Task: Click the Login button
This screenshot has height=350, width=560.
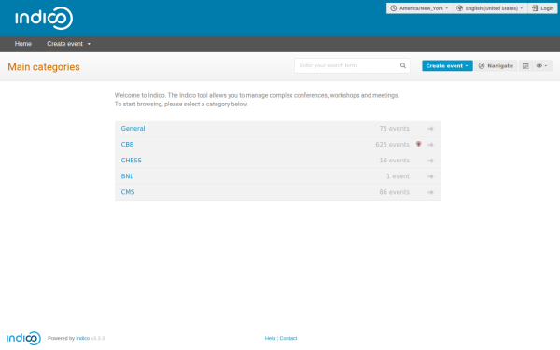Action: point(542,8)
